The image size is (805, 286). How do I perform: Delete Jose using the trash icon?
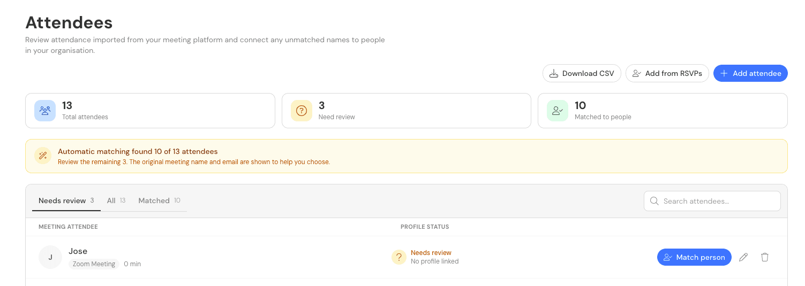tap(765, 257)
